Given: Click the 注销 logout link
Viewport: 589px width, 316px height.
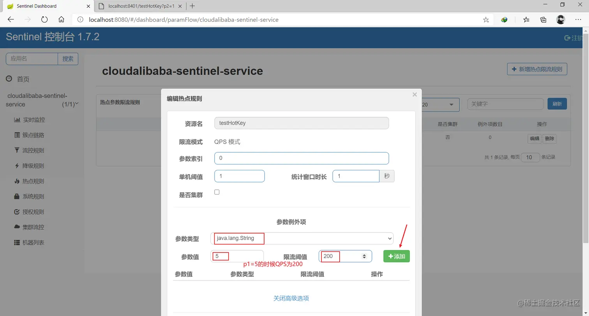Looking at the screenshot, I should pyautogui.click(x=574, y=38).
